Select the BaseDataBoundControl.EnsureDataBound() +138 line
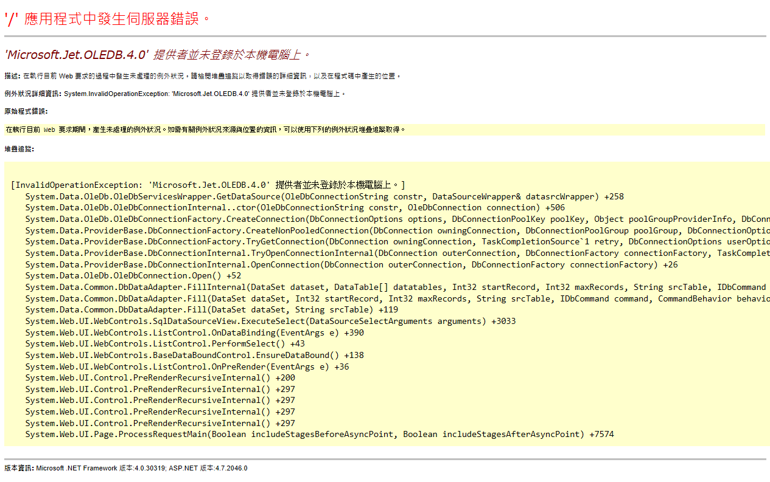Screen dimensions: 770x482 coord(195,355)
